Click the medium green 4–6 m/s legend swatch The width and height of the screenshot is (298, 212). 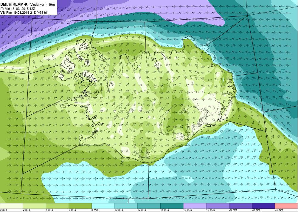[x=58, y=206]
